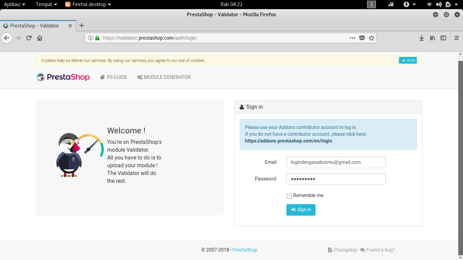The image size is (463, 260).
Task: Dismiss cookie notice with Got it
Action: click(408, 60)
